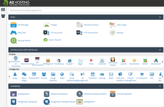This screenshot has height=107, width=164.
Task: Open Directory Privacy folder icon
Action: [x=80, y=25]
